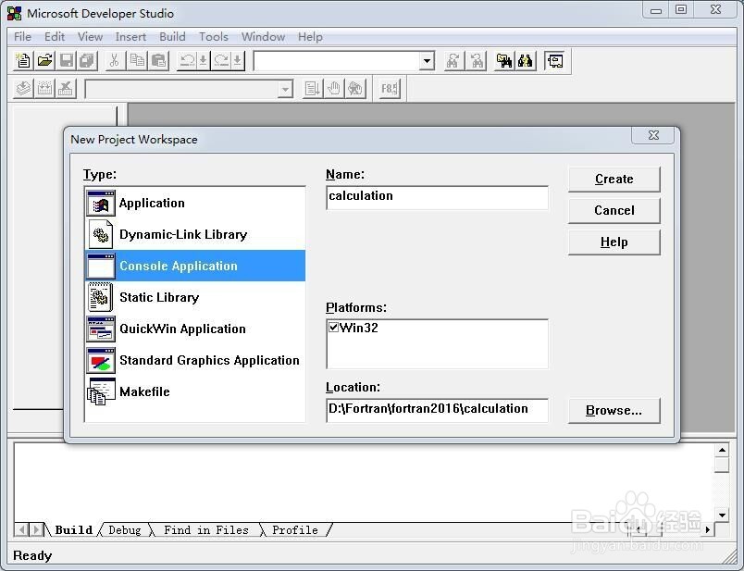Click output tabs scroll left arrow

tap(21, 529)
